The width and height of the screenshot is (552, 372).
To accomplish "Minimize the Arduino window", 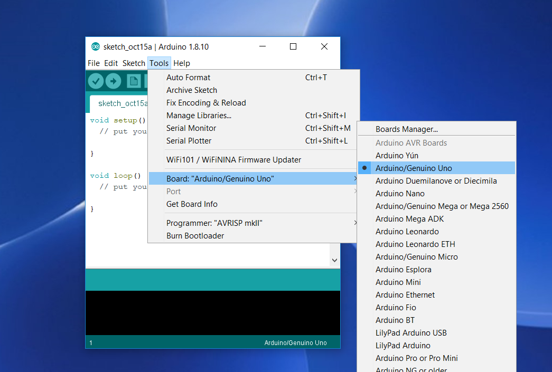I will click(263, 46).
